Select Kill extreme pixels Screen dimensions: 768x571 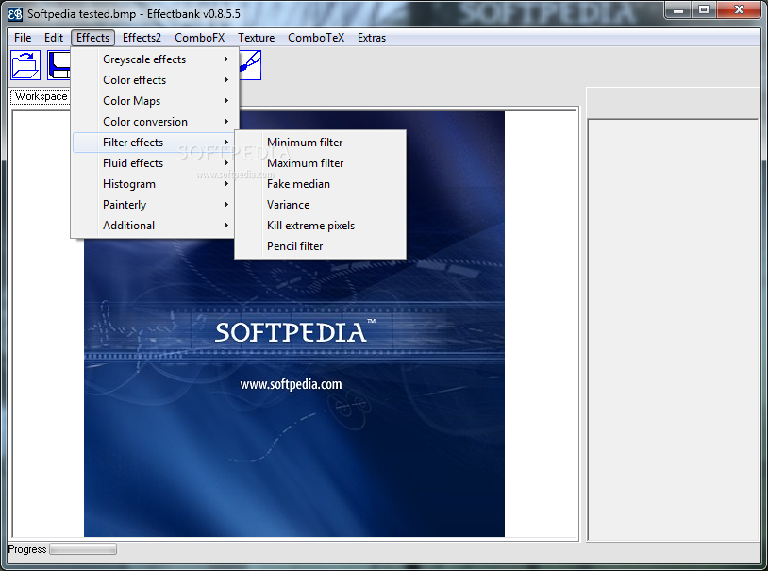tap(321, 226)
